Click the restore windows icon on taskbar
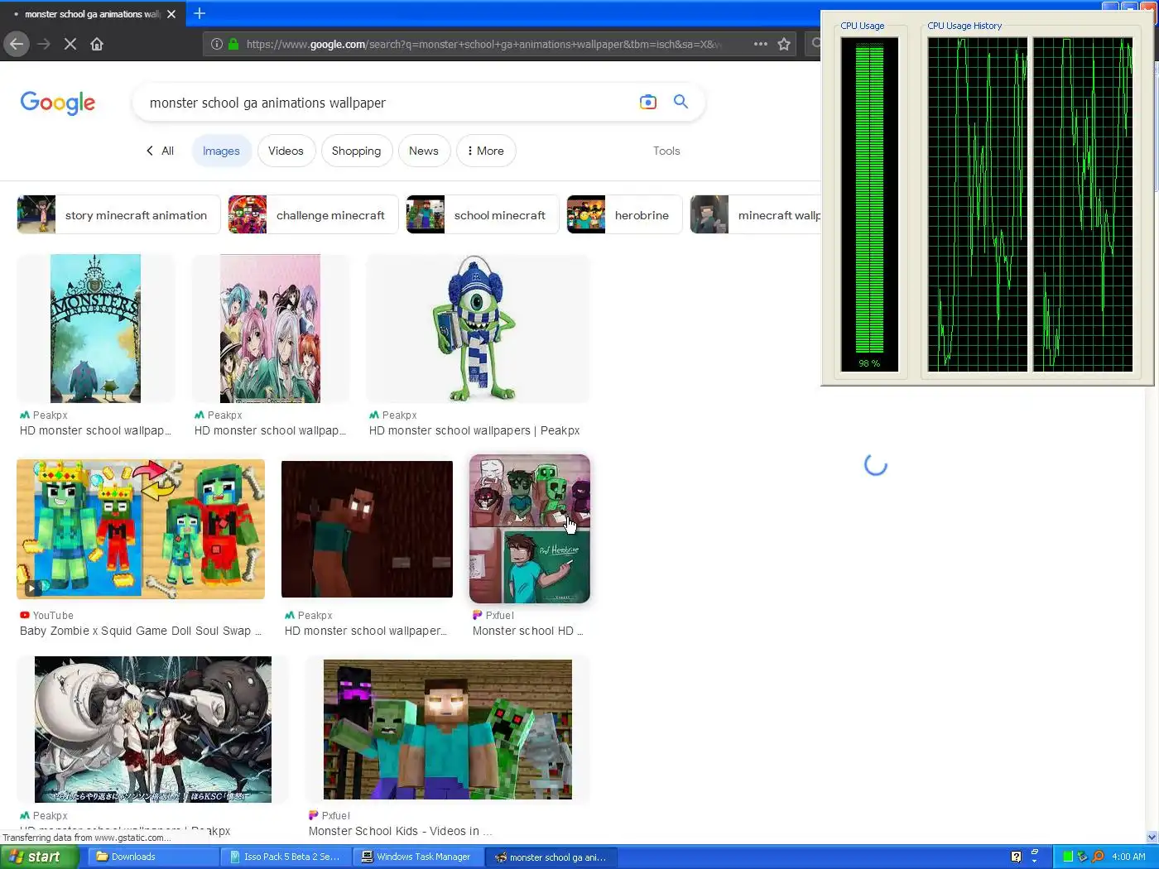 (x=1035, y=852)
